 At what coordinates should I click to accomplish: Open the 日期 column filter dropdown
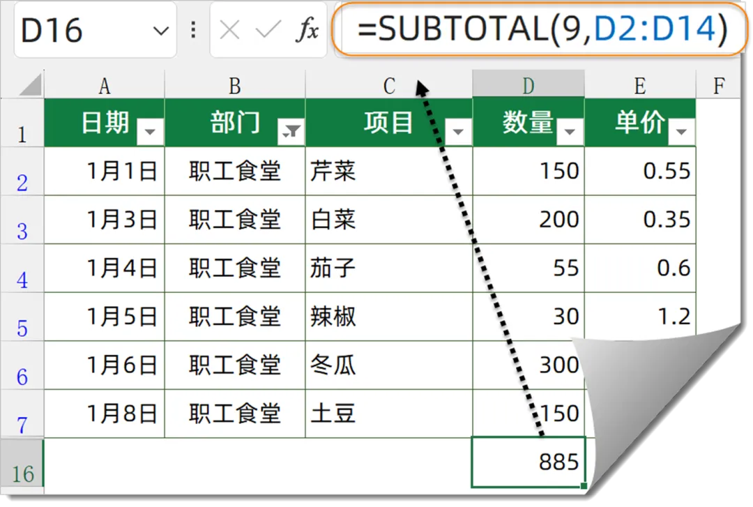[x=151, y=131]
